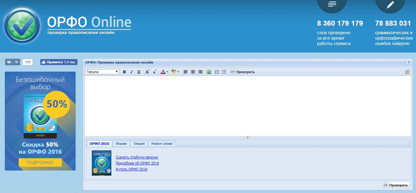Insert a hyperlink using the globe icon
416x193 pixels.
209,72
